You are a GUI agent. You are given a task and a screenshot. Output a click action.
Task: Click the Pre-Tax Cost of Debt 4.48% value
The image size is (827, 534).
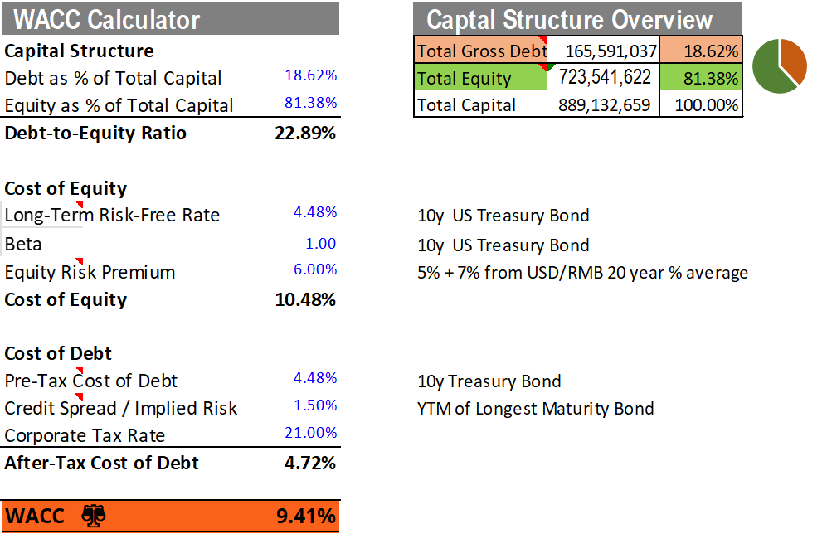tap(314, 379)
